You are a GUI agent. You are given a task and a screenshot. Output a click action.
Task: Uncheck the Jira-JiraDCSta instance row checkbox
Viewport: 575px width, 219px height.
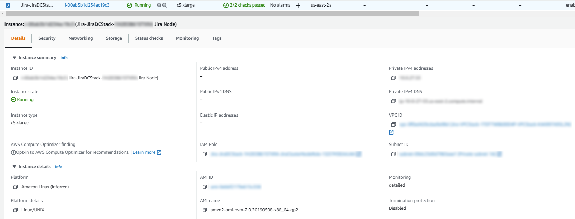[x=8, y=5]
